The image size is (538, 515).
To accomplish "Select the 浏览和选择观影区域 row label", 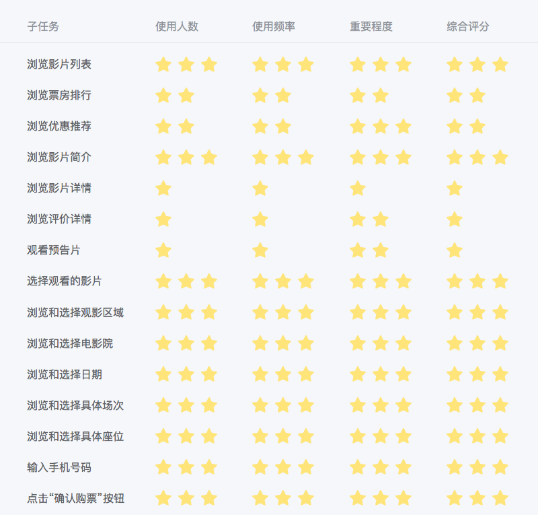I will point(75,312).
